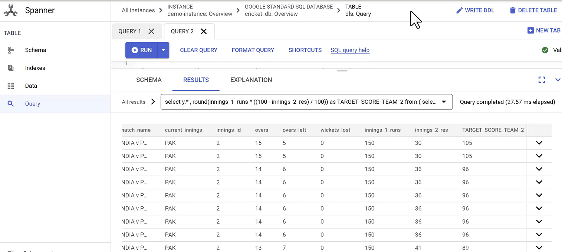Open the EXPLANATION tab
This screenshot has height=252, width=562.
tap(251, 80)
